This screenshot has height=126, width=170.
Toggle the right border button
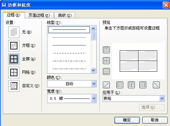point(143,85)
